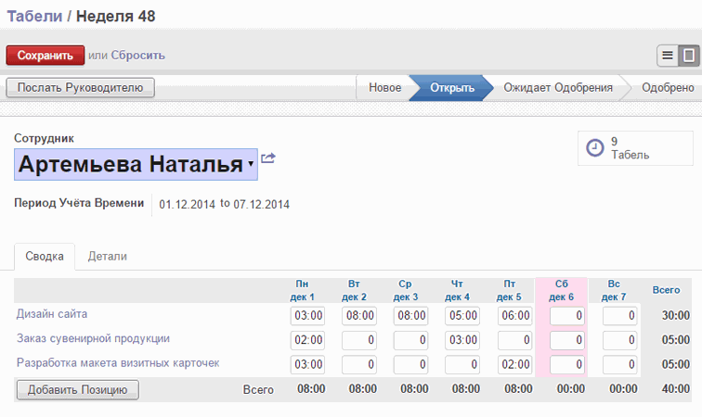
Task: Select the Открыть status stage
Action: pyautogui.click(x=451, y=88)
